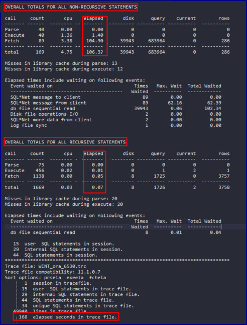Click the line 15 user SQL statements in trace file
Image resolution: width=247 pixels, height=325 pixels.
[76, 289]
